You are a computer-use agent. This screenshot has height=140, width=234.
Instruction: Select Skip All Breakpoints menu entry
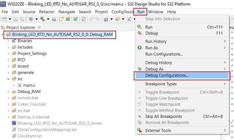pos(182,116)
